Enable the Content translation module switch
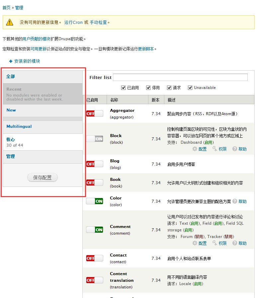 point(95,280)
